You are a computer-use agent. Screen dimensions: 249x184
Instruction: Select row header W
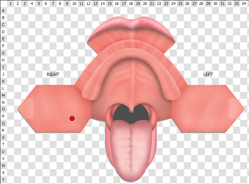3,166
